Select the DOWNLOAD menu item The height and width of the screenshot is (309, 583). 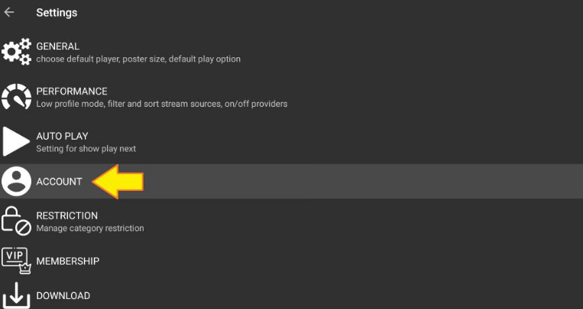tap(63, 295)
